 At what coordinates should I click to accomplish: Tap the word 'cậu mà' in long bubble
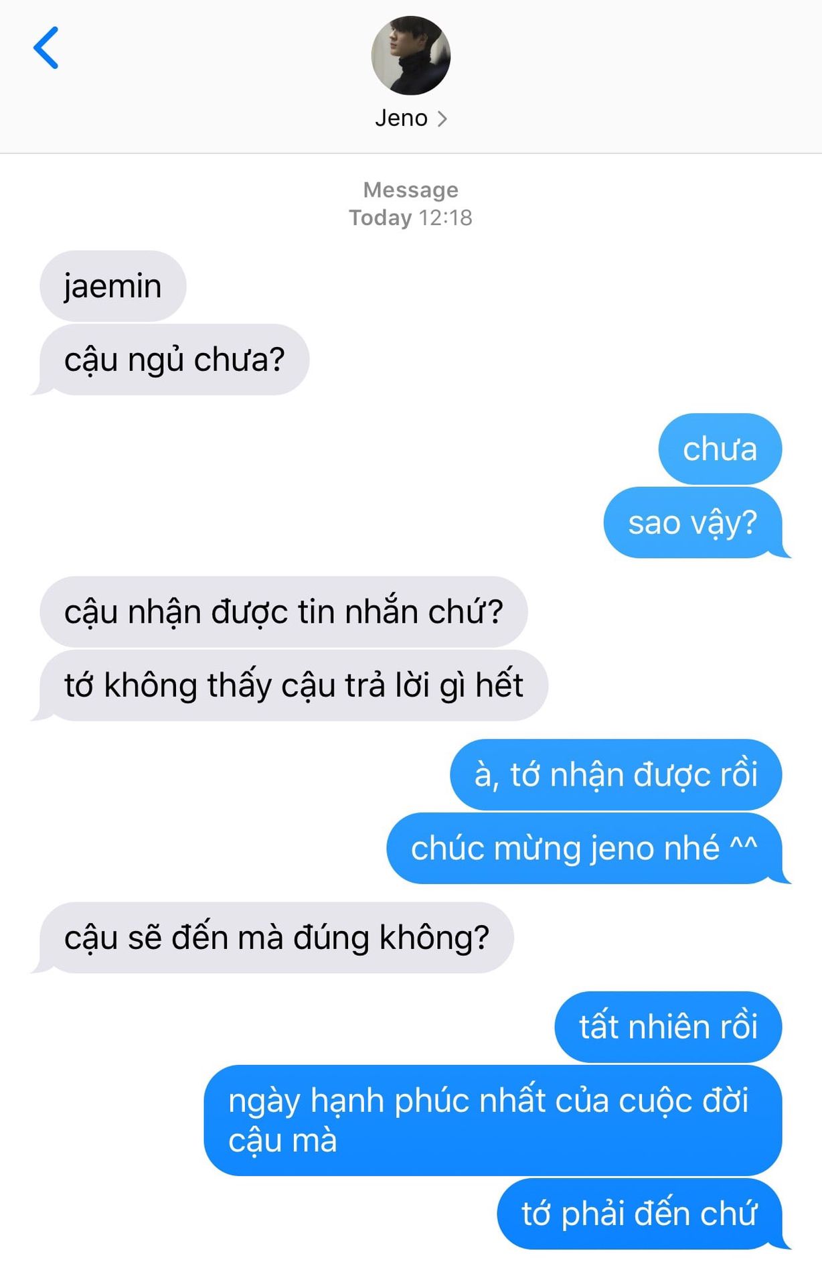click(x=282, y=1141)
